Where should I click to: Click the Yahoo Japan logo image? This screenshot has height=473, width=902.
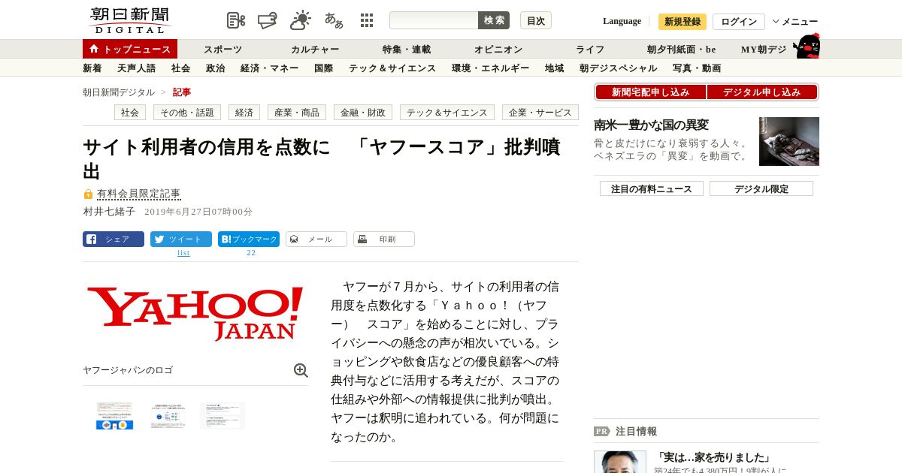tap(195, 314)
